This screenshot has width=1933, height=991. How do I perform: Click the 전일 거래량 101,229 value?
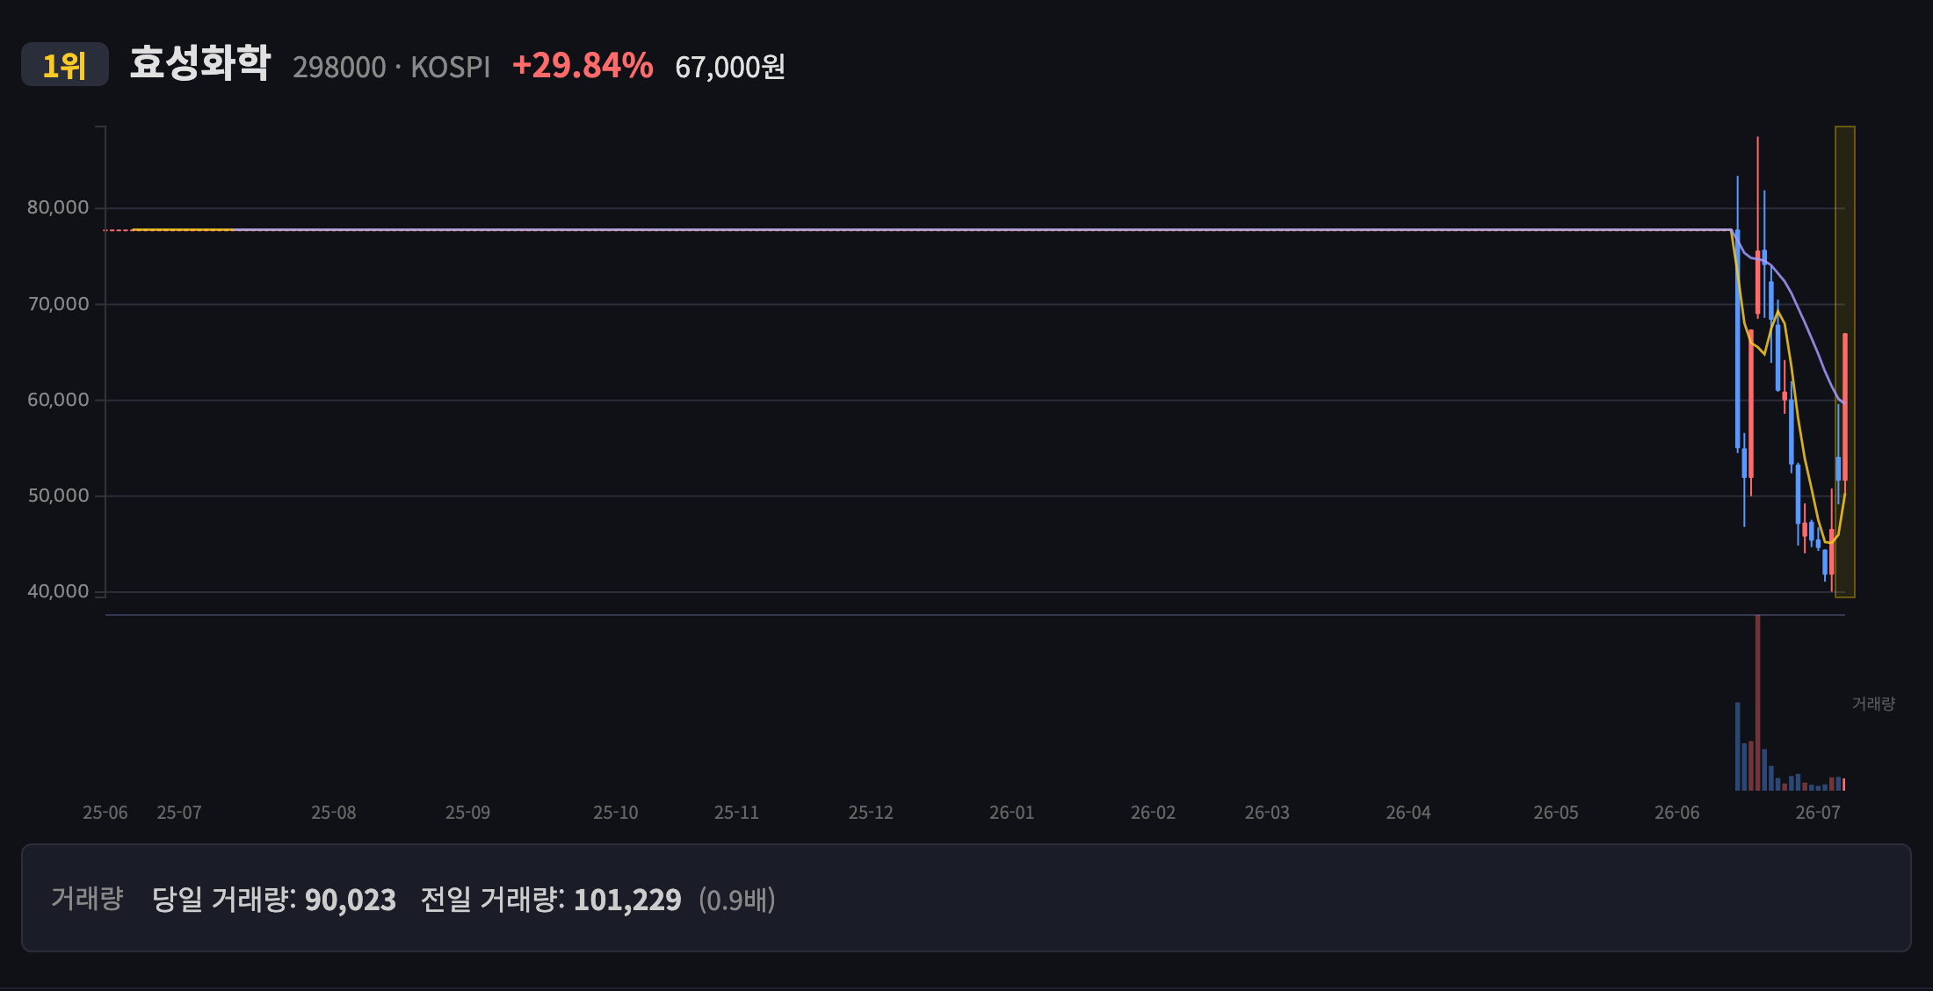pos(627,900)
